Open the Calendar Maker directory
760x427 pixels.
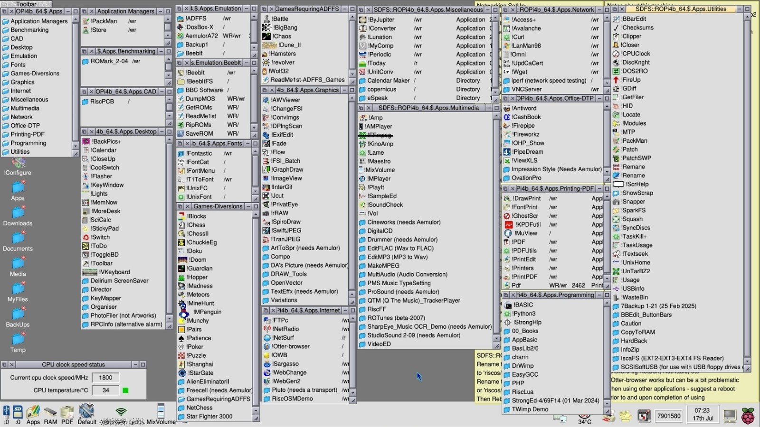pyautogui.click(x=384, y=81)
